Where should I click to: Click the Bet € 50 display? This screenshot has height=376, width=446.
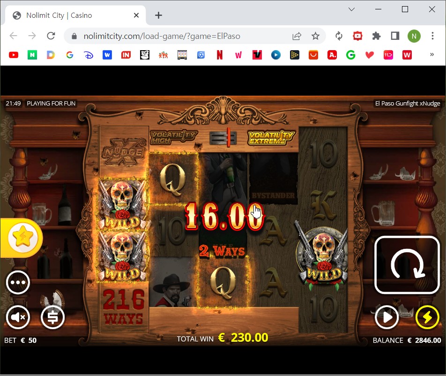pyautogui.click(x=20, y=340)
